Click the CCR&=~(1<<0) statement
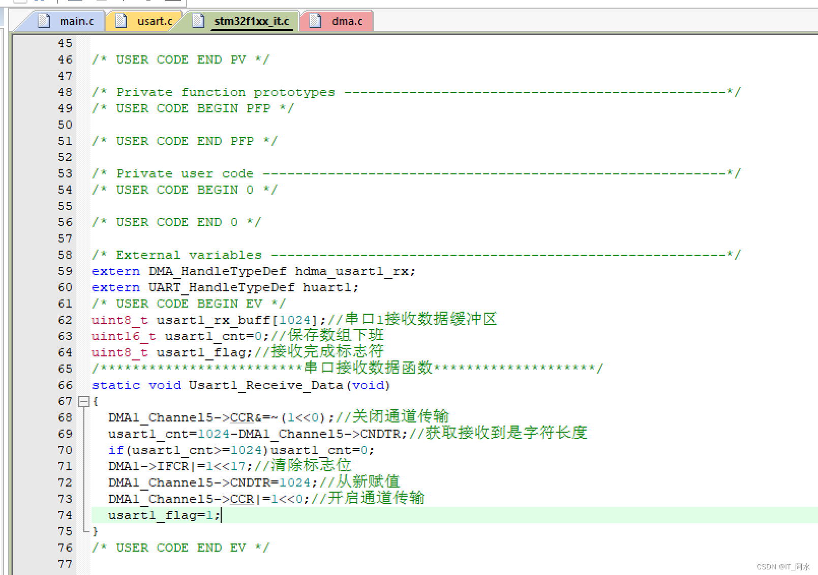This screenshot has height=575, width=818. 221,417
